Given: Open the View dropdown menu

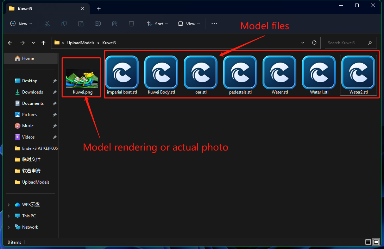Looking at the screenshot, I should 189,24.
